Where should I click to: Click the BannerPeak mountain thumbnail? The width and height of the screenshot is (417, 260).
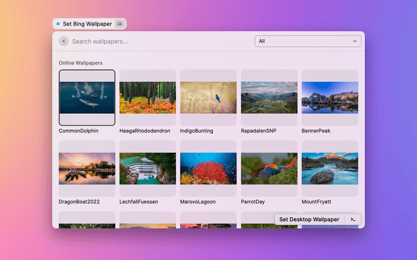tap(329, 97)
